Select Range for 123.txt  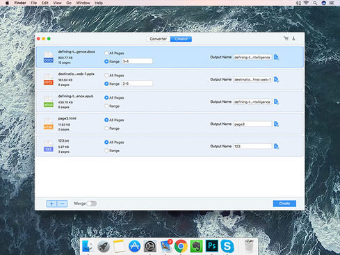click(106, 151)
